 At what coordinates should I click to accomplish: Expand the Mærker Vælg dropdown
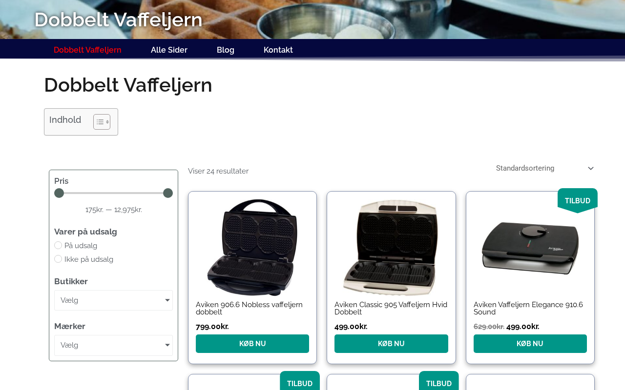point(113,345)
